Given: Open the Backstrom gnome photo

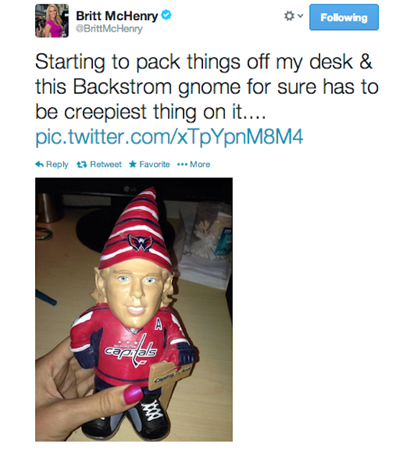Looking at the screenshot, I should click(134, 310).
